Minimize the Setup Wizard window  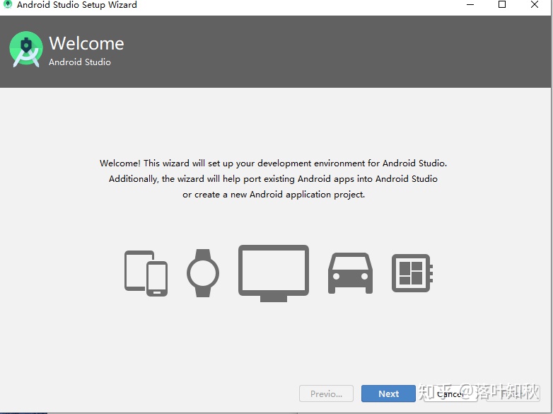pos(470,4)
